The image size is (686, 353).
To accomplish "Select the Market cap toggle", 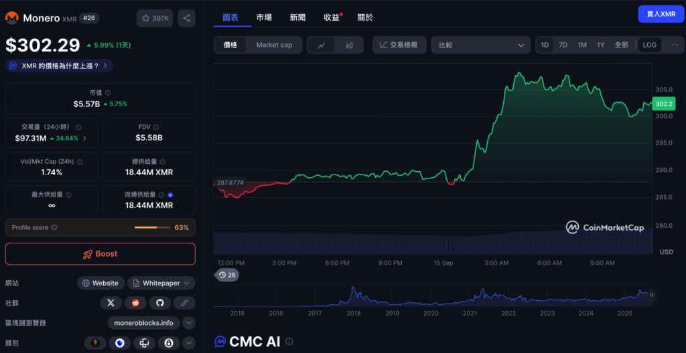I will (274, 45).
